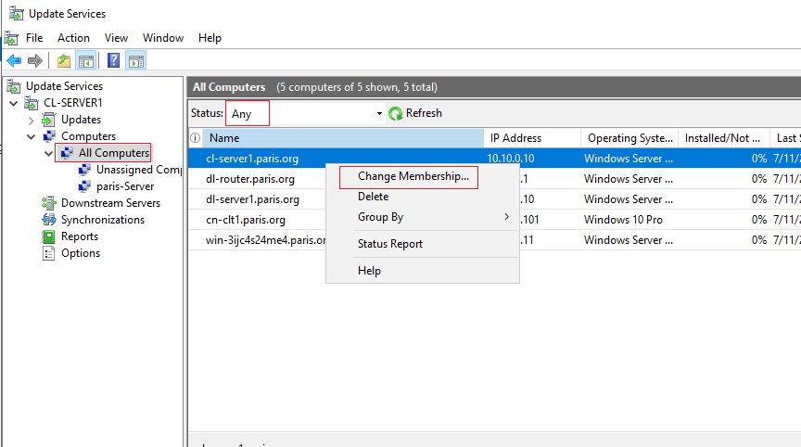Click the Back arrow toolbar icon
Image resolution: width=801 pixels, height=447 pixels.
tap(14, 61)
